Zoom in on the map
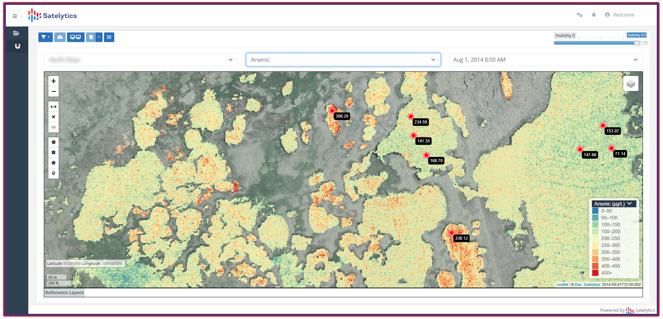Image resolution: width=663 pixels, height=319 pixels. coord(54,81)
